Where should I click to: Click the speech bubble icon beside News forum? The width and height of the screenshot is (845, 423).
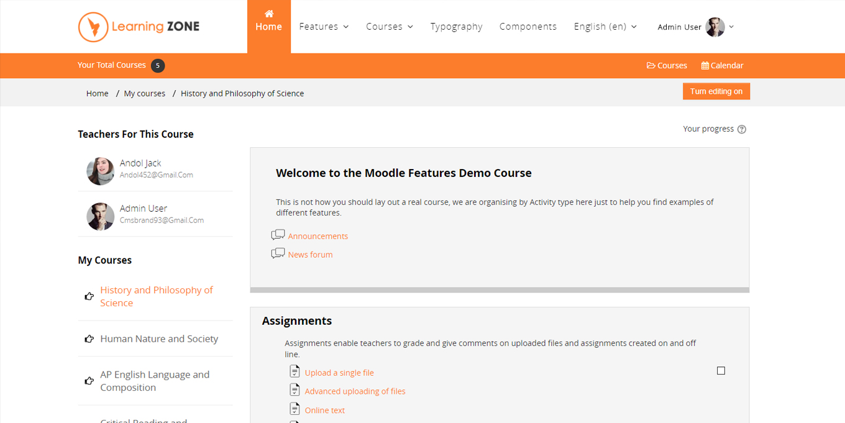(x=278, y=253)
